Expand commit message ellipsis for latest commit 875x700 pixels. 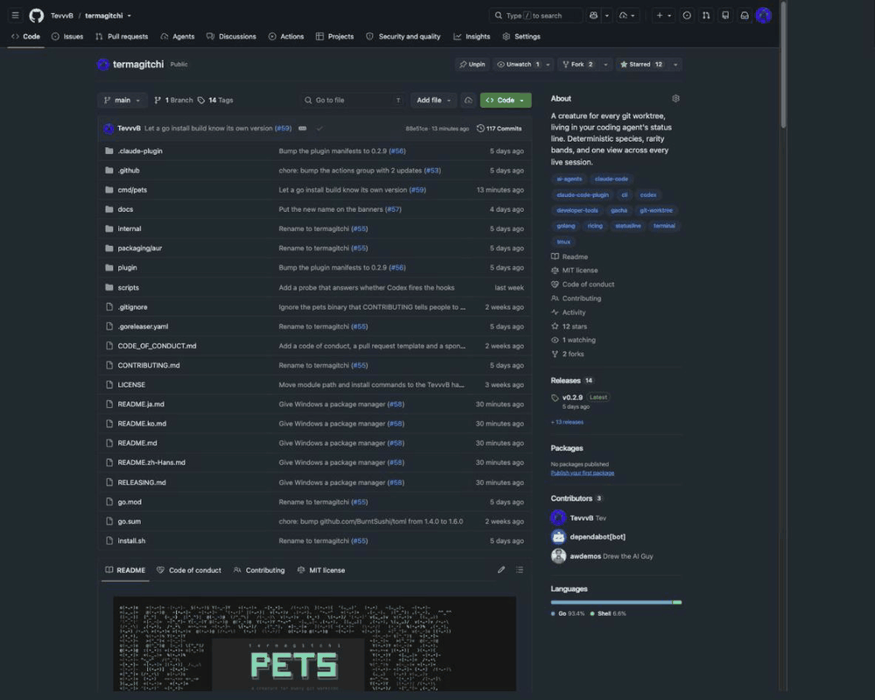(x=303, y=129)
